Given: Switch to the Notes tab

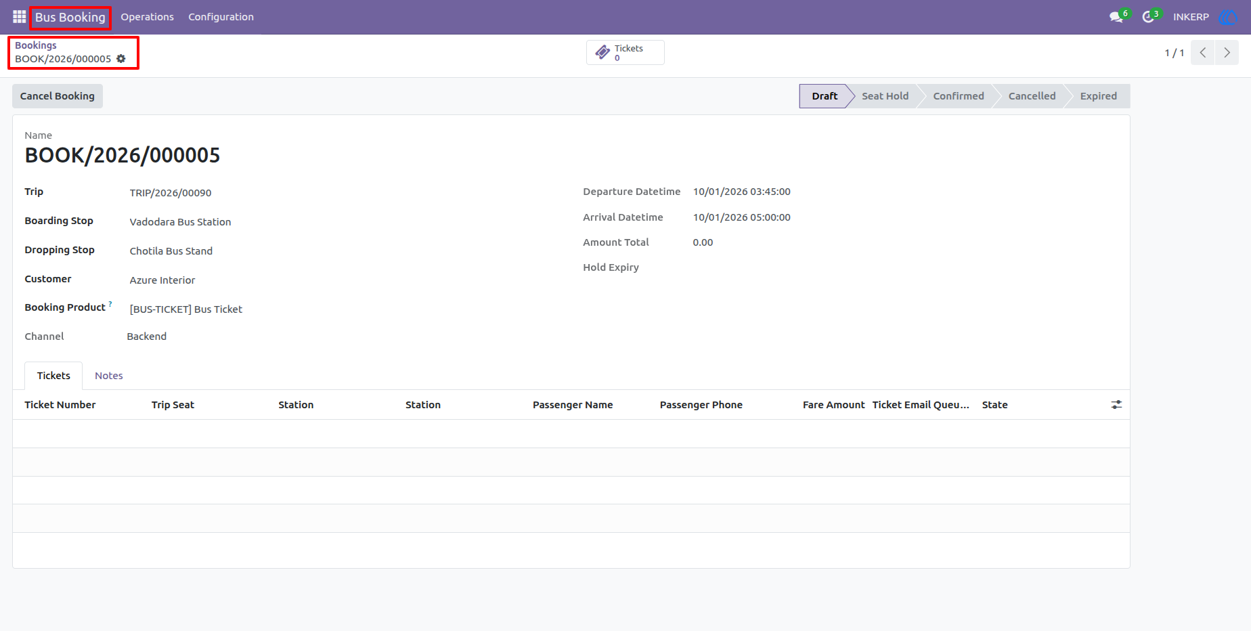Looking at the screenshot, I should point(109,376).
